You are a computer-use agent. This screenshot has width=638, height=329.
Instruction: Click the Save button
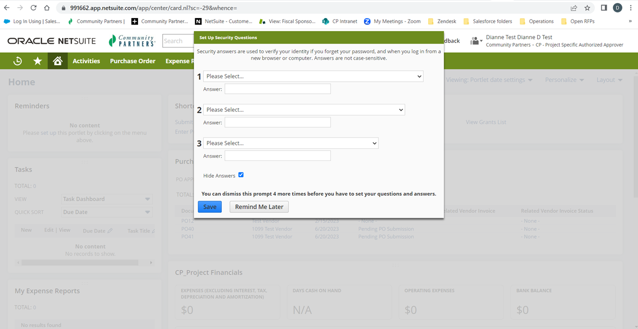(210, 207)
